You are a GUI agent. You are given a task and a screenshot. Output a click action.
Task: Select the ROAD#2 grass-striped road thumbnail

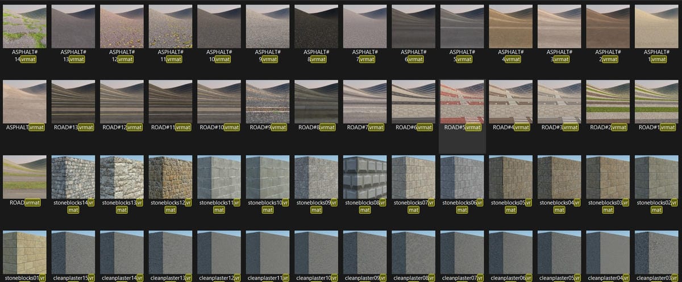pyautogui.click(x=608, y=102)
